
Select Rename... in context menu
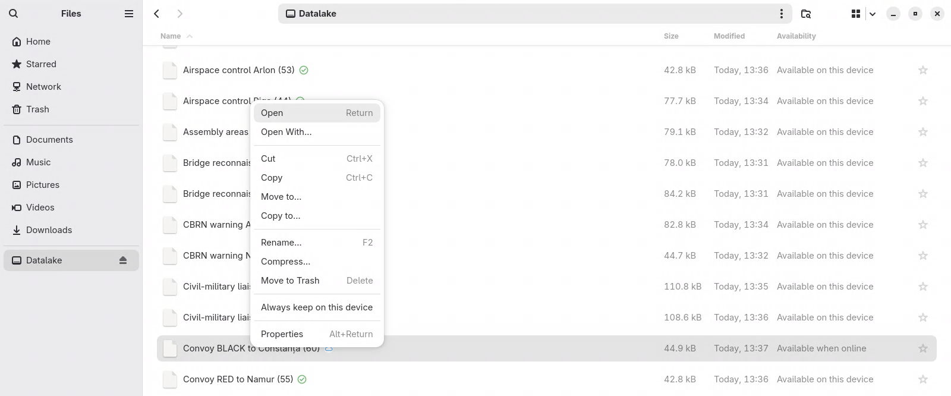click(x=317, y=243)
